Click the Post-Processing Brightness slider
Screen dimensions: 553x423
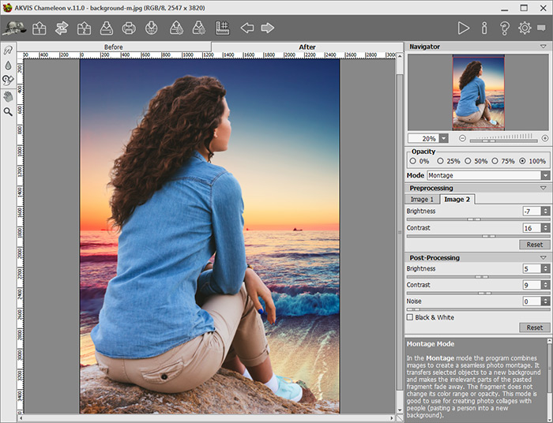tap(478, 277)
